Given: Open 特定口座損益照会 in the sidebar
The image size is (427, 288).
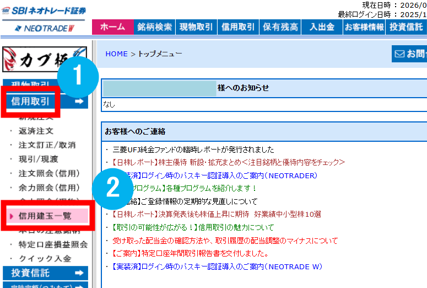Looking at the screenshot, I should click(53, 244).
